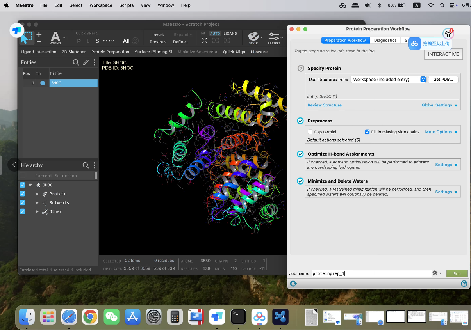Image resolution: width=471 pixels, height=330 pixels.
Task: Open Minimize and Delete Waters Settings dropdown
Action: pyautogui.click(x=446, y=192)
